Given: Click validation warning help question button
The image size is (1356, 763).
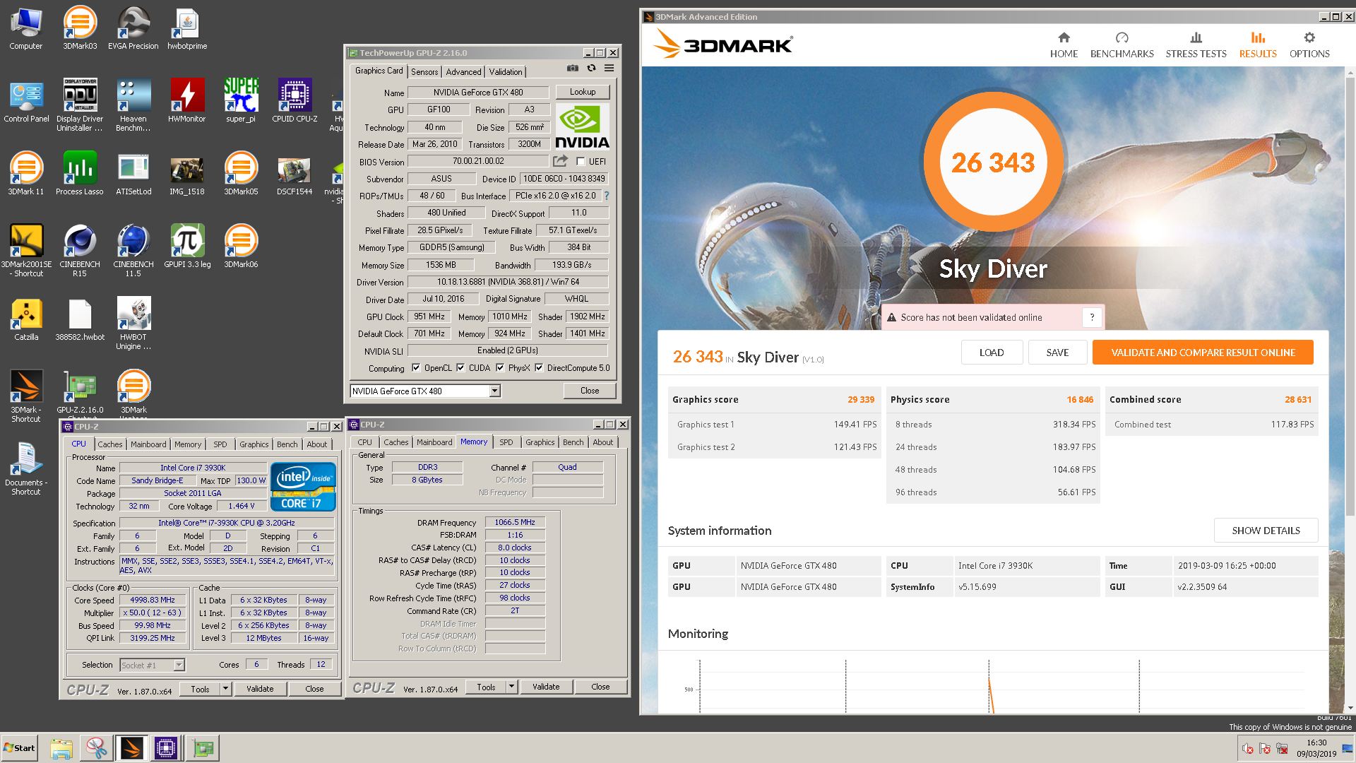Looking at the screenshot, I should click(x=1092, y=317).
